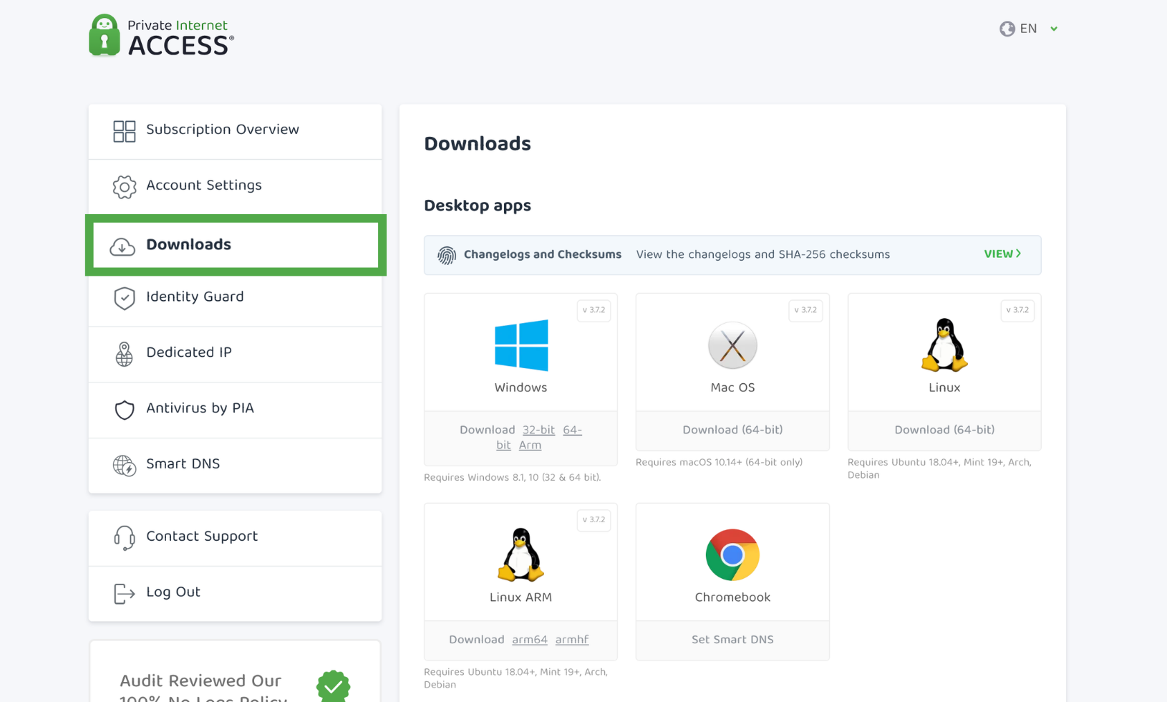This screenshot has width=1167, height=702.
Task: Select the Downloads menu item
Action: coord(236,245)
